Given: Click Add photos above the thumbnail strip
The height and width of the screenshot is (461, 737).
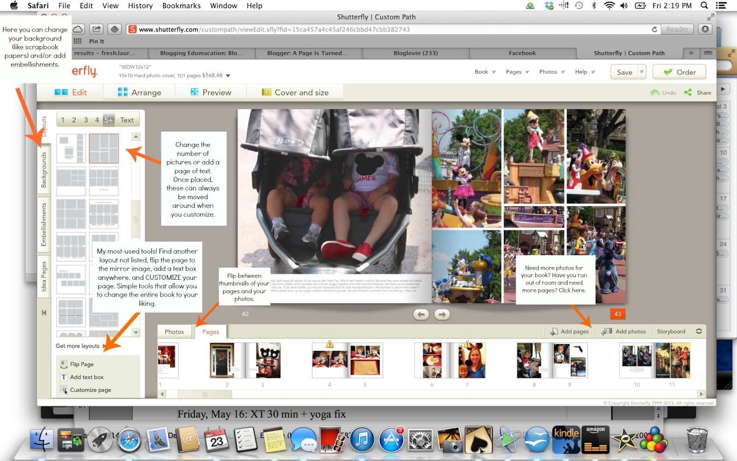Looking at the screenshot, I should (x=624, y=331).
